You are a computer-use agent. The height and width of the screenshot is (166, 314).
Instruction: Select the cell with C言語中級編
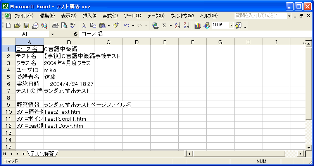pos(69,49)
